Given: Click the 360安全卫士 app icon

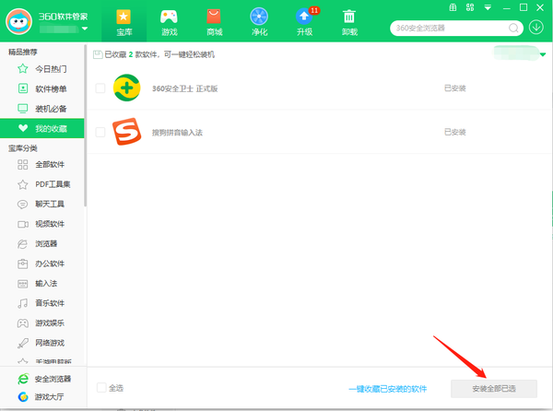Looking at the screenshot, I should 126,88.
